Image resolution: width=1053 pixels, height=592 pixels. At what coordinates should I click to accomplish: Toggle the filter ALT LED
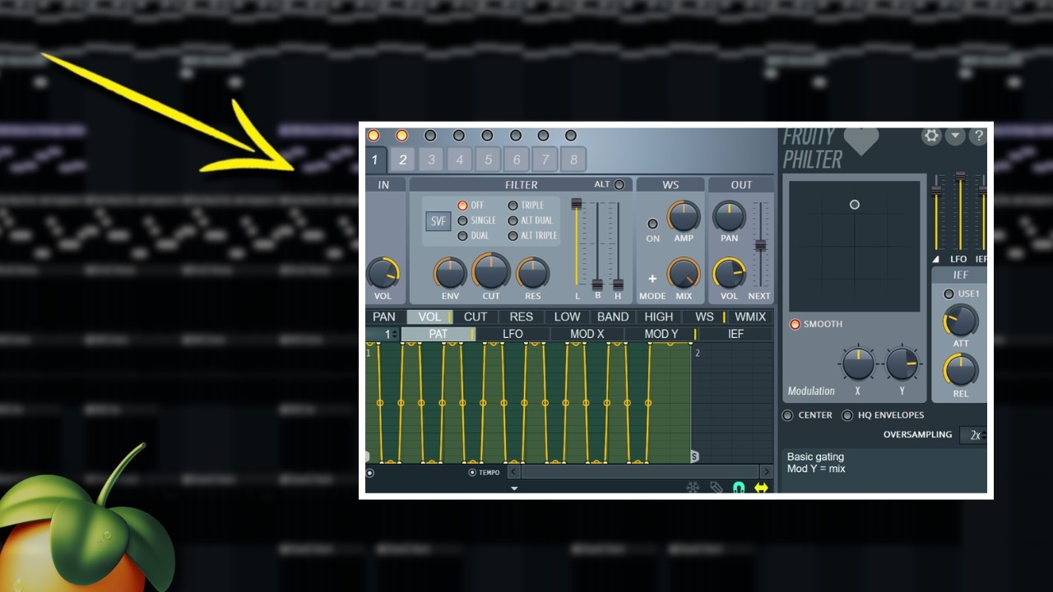point(619,185)
